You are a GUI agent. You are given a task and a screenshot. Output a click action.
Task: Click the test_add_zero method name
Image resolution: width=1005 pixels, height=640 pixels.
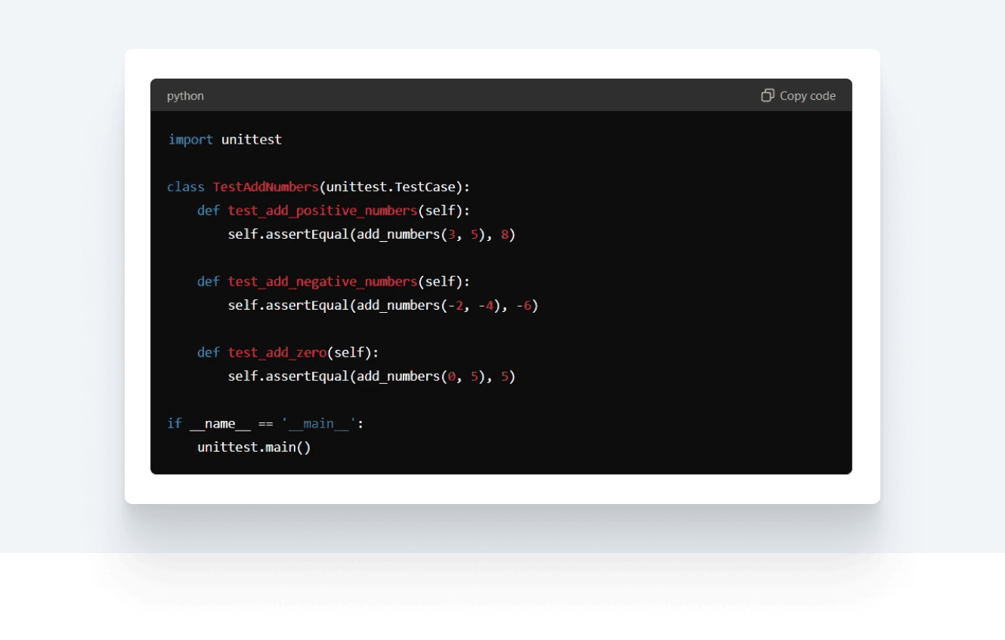[x=277, y=352]
